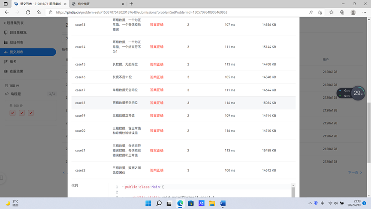Open volume control in tray

click(x=336, y=203)
